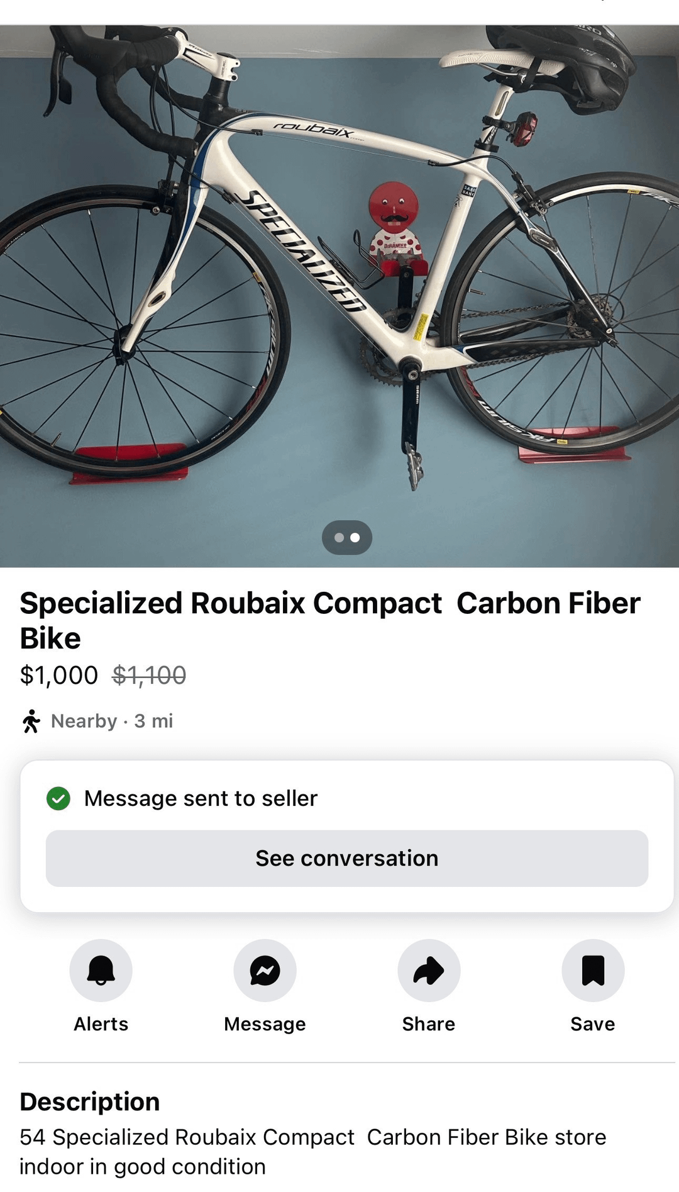Screen dimensions: 679x1192
Task: Tap the Nearby 3 mi location text
Action: pyautogui.click(x=112, y=721)
